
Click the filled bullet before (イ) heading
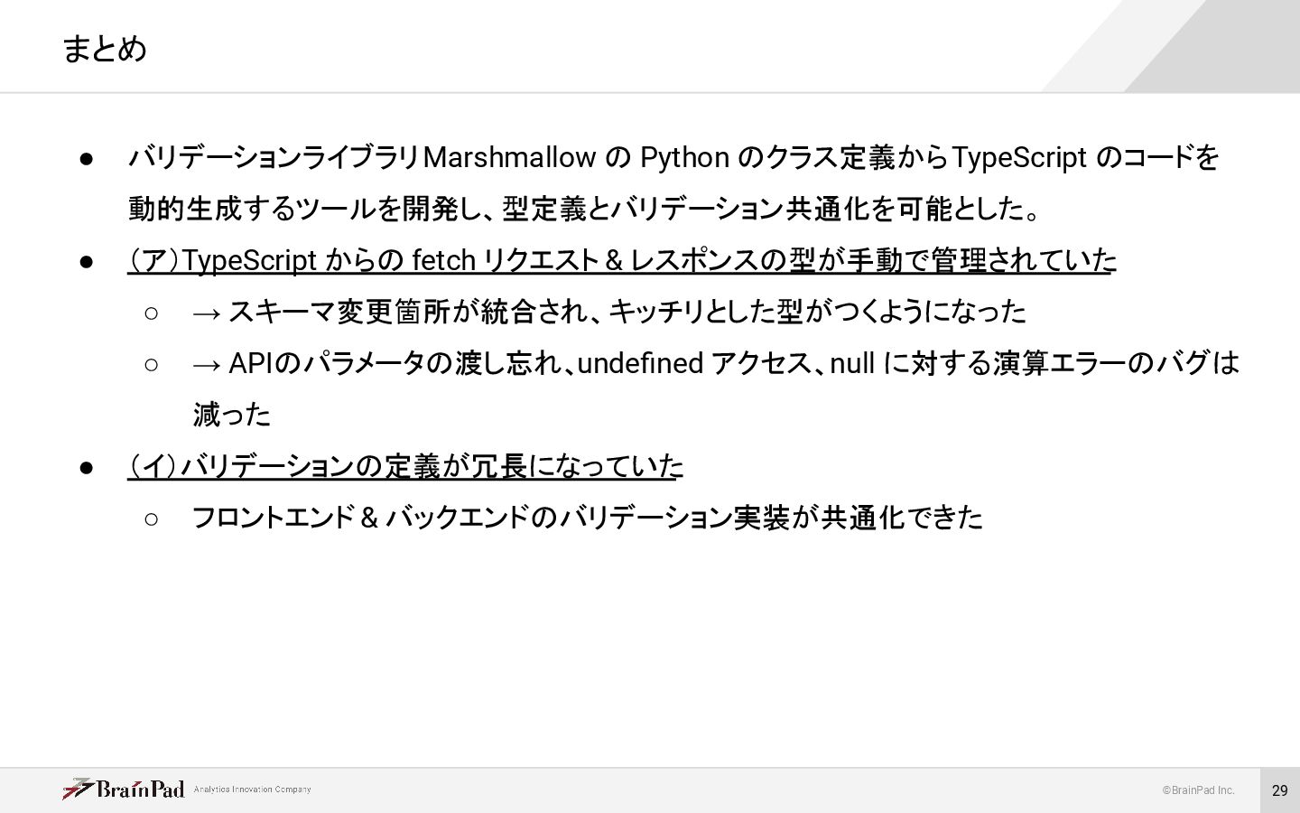pos(87,467)
